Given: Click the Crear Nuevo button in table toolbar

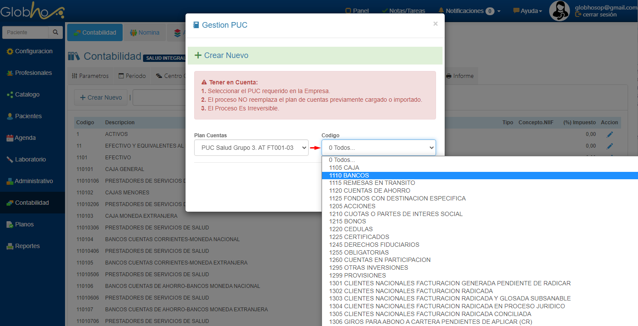Looking at the screenshot, I should tap(101, 98).
